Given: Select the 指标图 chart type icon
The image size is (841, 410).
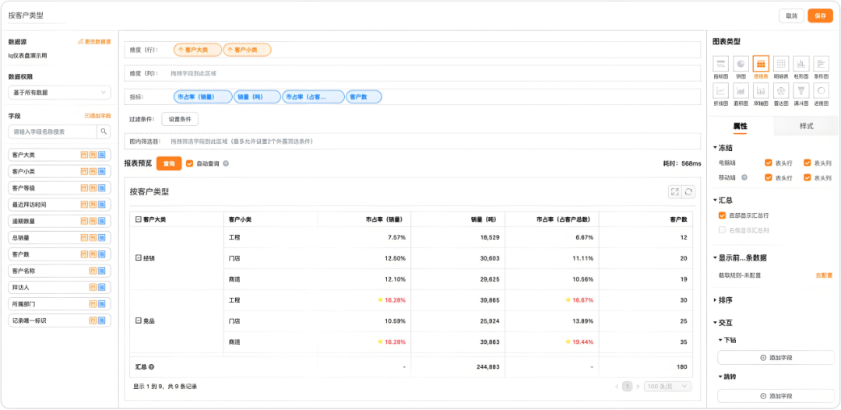Looking at the screenshot, I should pos(721,64).
